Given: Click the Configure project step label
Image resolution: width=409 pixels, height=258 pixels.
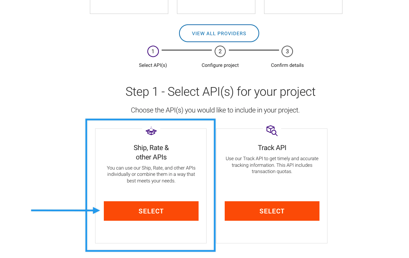Looking at the screenshot, I should pos(220,65).
